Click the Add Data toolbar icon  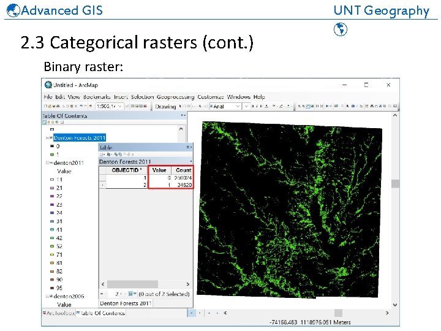(x=90, y=106)
